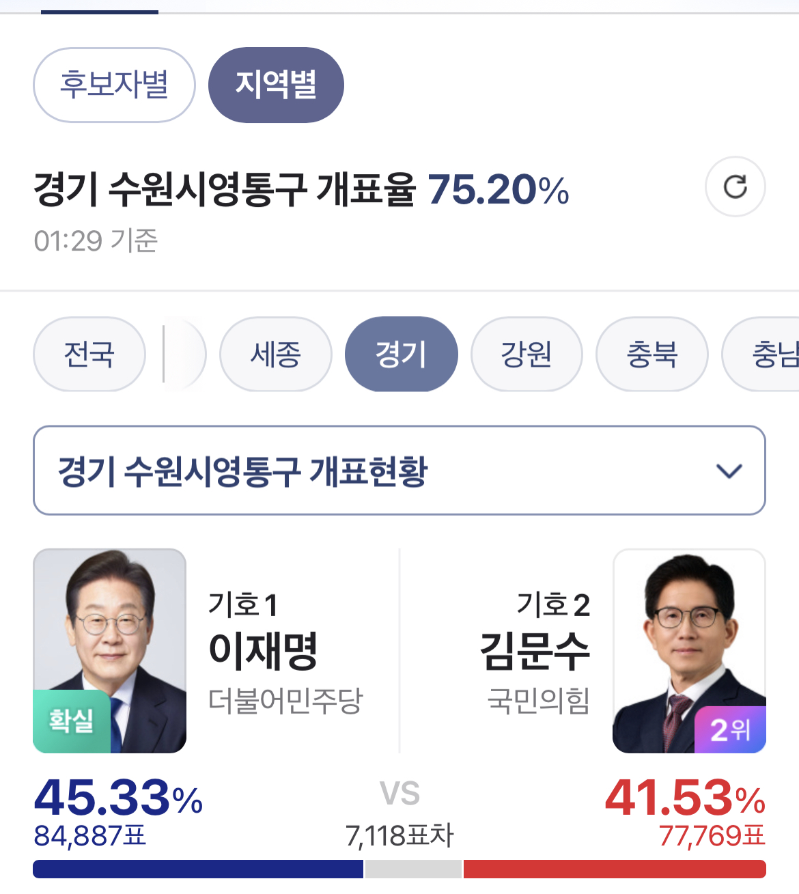Choose the 경기 region tab
Screen dimensions: 799x894
tap(401, 354)
